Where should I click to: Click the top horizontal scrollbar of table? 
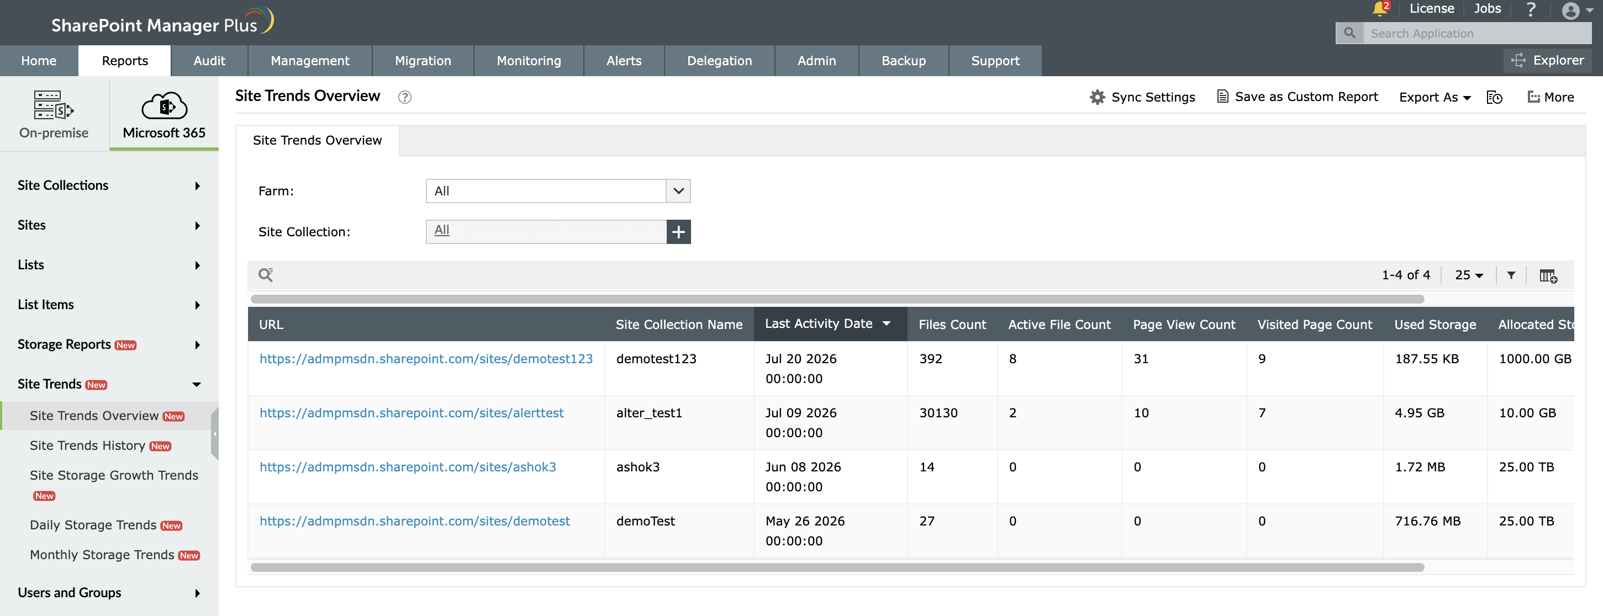point(837,299)
